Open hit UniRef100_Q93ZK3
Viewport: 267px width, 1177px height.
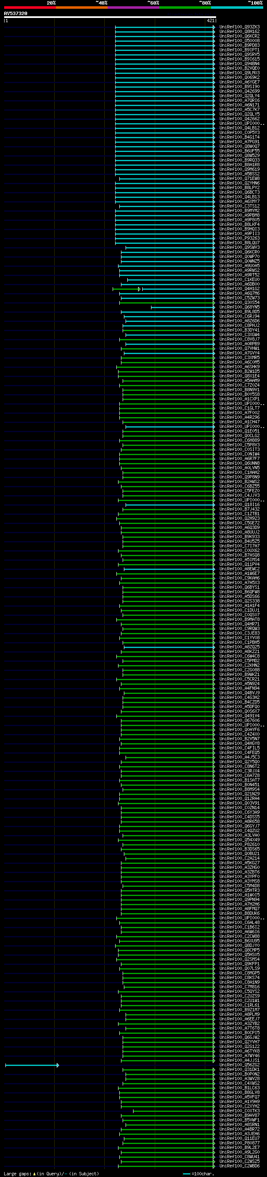pos(239,27)
